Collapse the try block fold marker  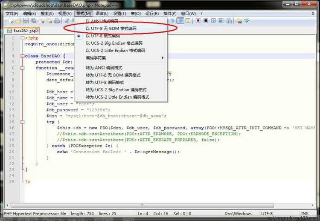coord(22,122)
